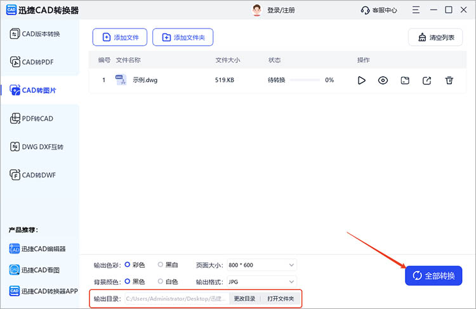
Task: Select the 示例.dwg file name
Action: (145, 80)
